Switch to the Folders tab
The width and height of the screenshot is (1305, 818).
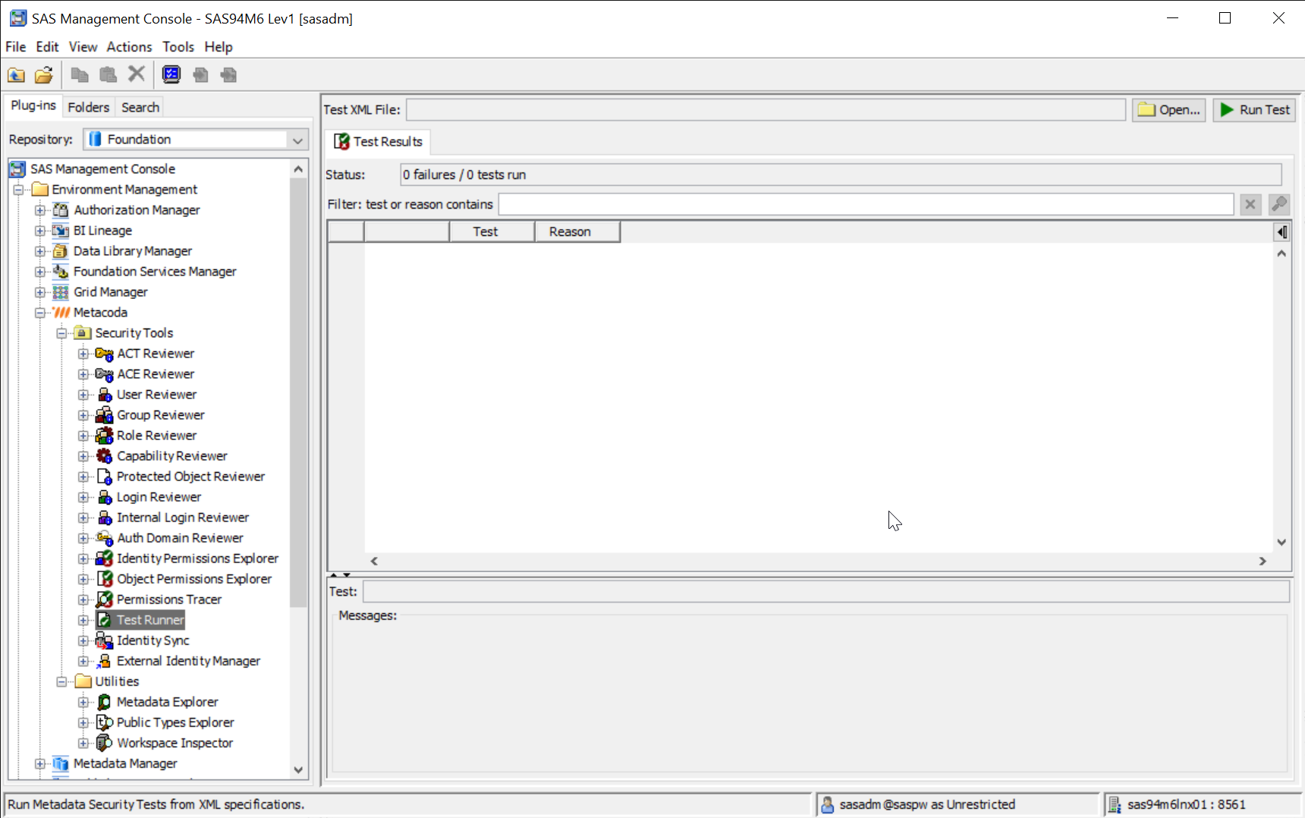click(88, 107)
